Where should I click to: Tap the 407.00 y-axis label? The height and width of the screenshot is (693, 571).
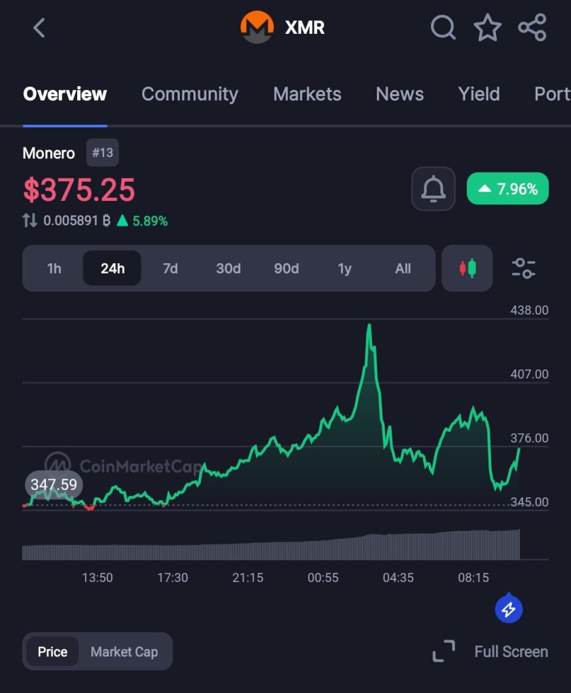pyautogui.click(x=529, y=374)
